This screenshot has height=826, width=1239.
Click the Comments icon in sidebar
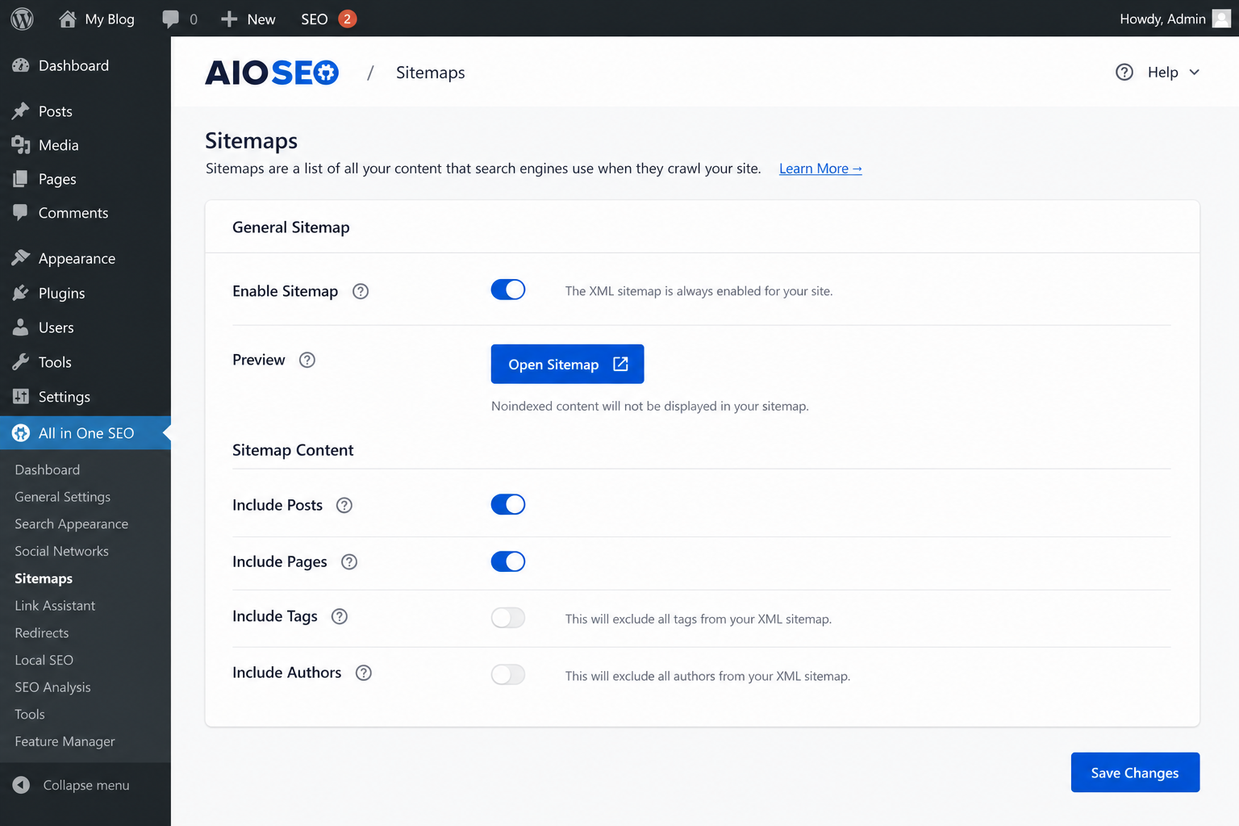(21, 213)
